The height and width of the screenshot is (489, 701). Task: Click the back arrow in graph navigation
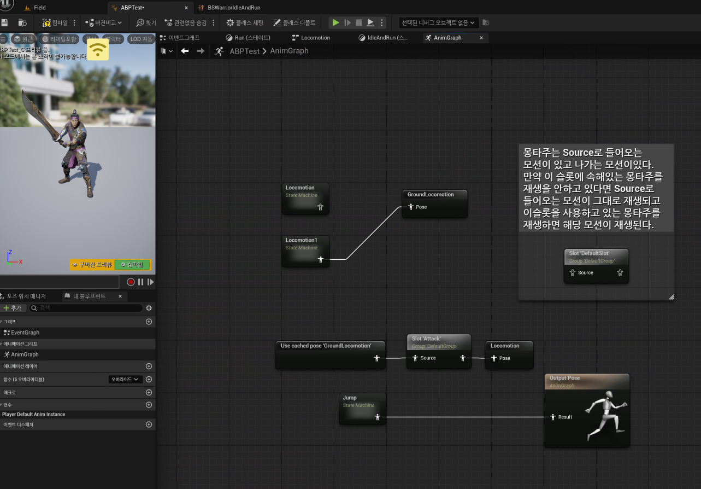185,51
